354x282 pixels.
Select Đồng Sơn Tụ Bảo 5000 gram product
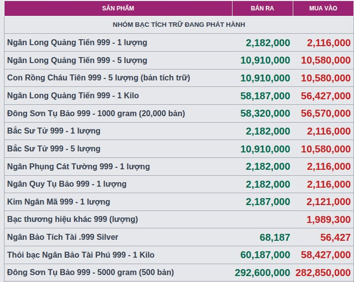tap(91, 273)
